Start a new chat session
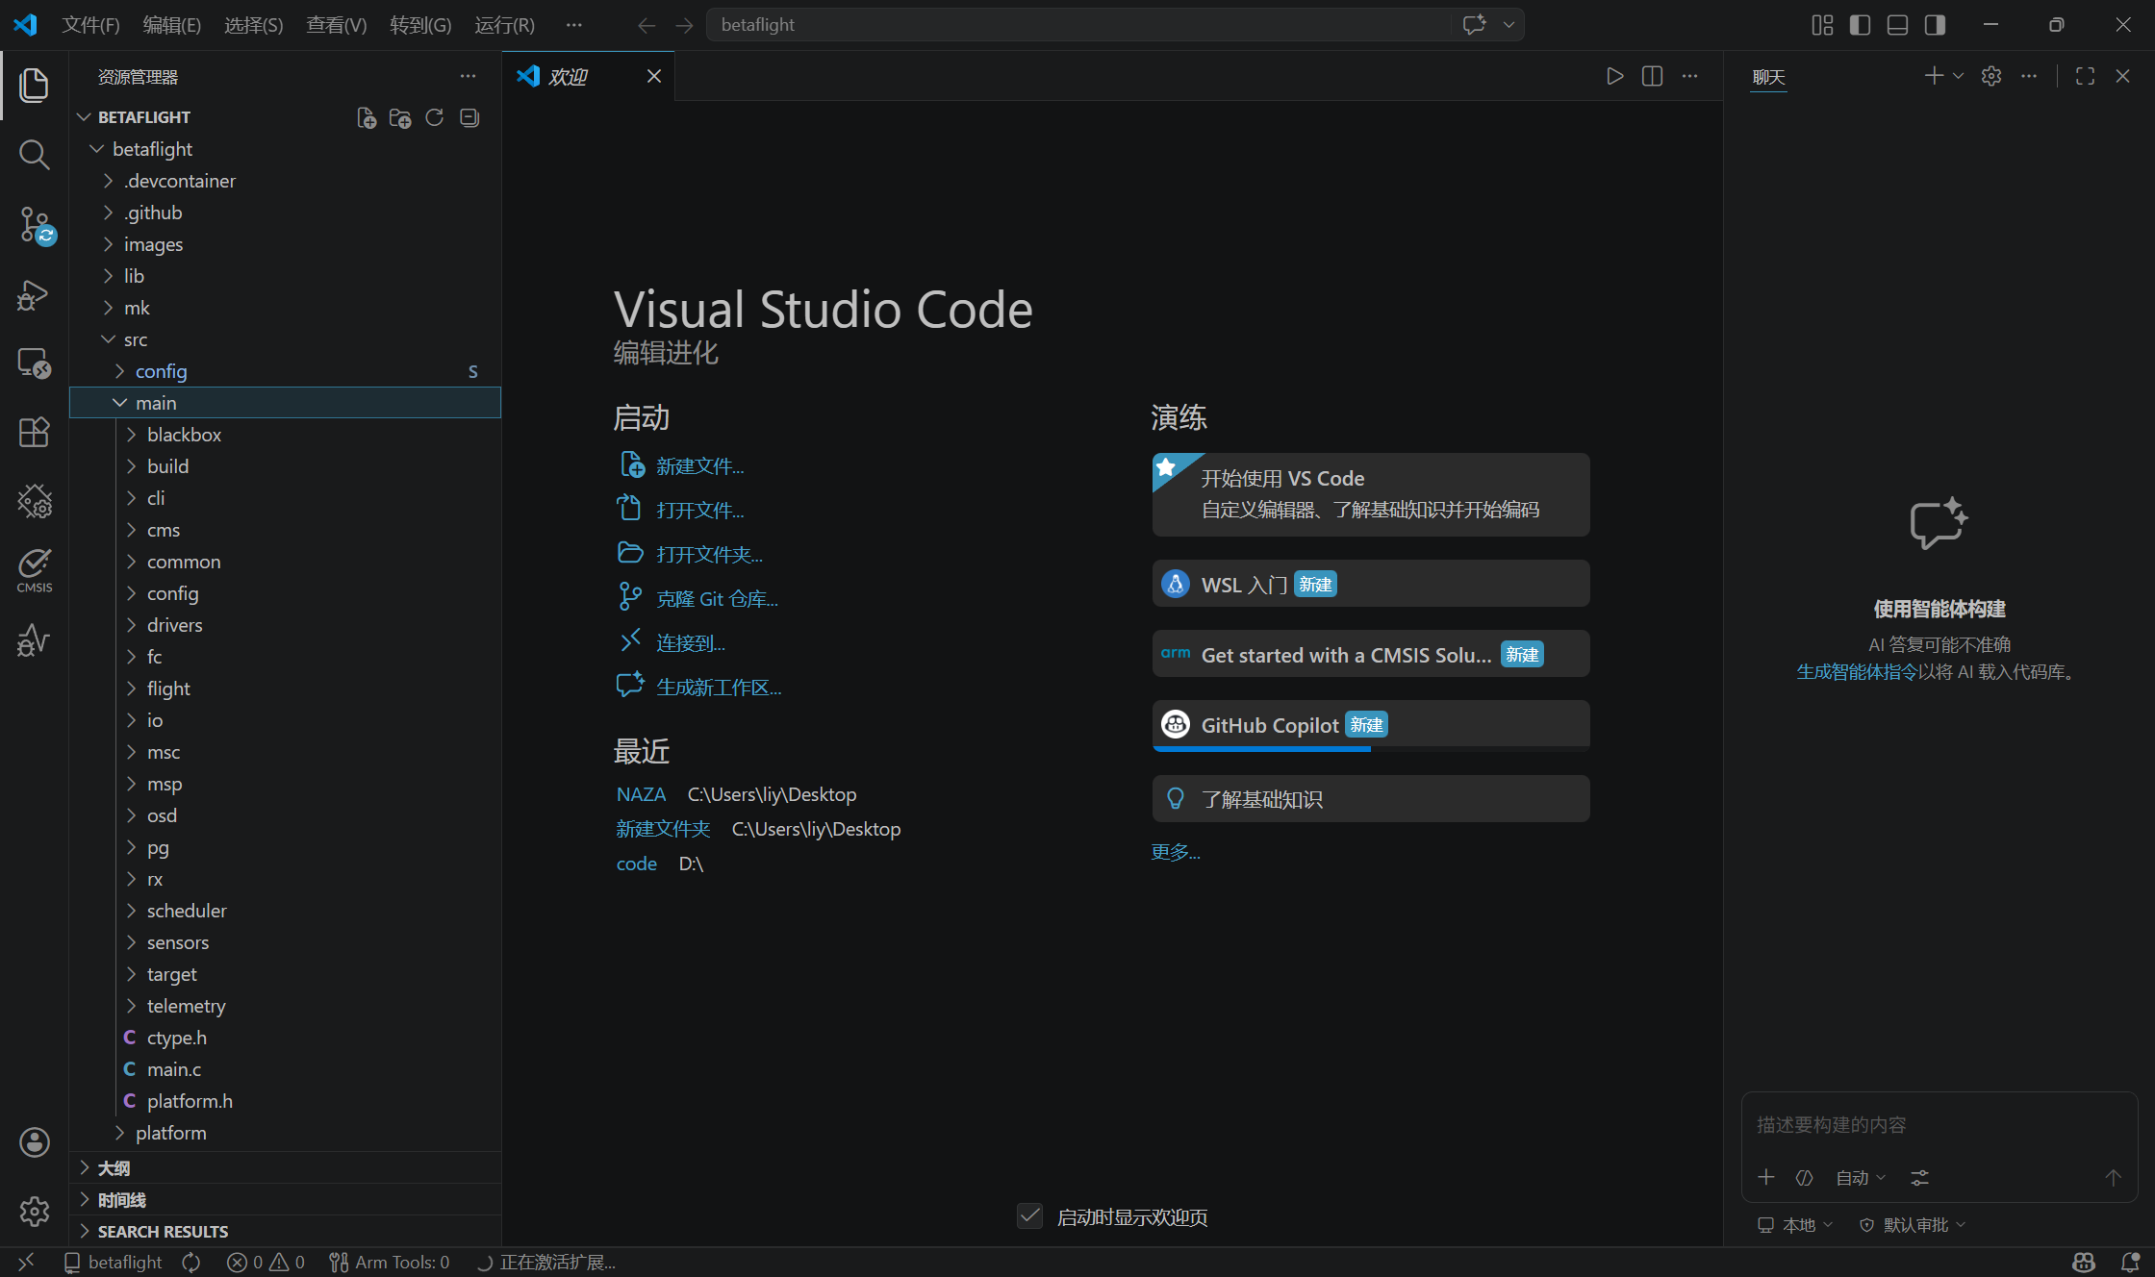The width and height of the screenshot is (2155, 1277). pos(1934,76)
